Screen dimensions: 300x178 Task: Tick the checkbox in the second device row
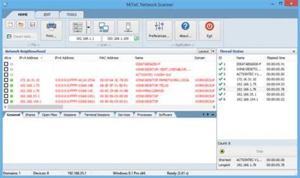click(6, 69)
